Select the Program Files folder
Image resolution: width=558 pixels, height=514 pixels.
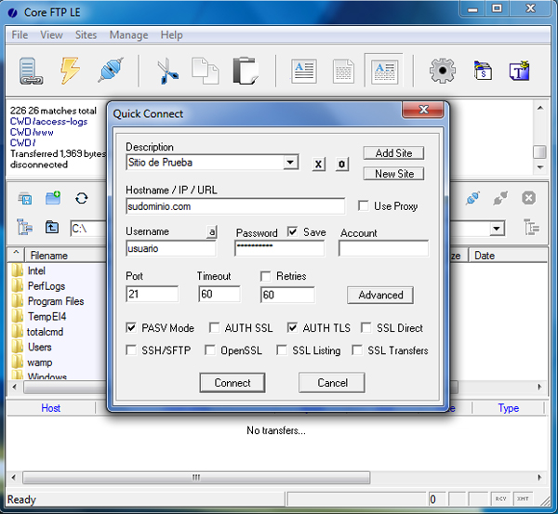pyautogui.click(x=56, y=301)
